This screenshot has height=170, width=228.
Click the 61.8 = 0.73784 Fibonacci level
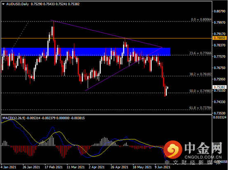[200, 108]
